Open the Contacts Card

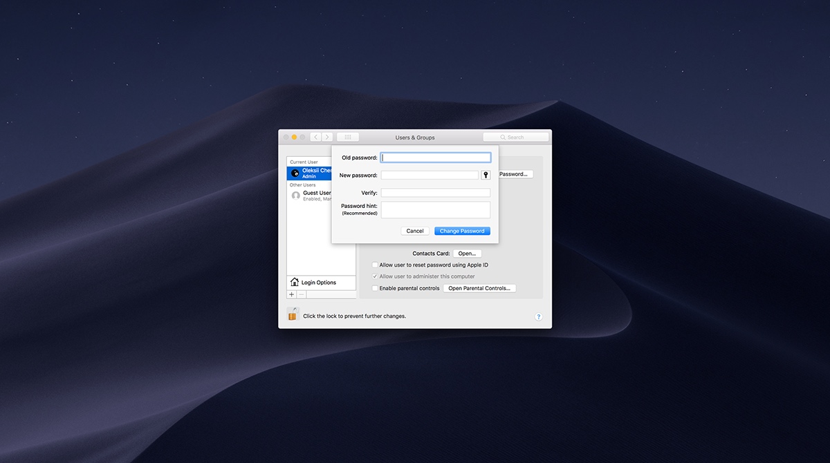coord(467,254)
